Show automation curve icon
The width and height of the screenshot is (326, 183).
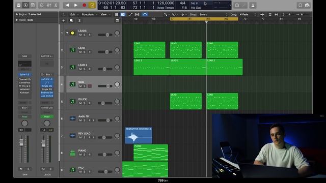130,15
